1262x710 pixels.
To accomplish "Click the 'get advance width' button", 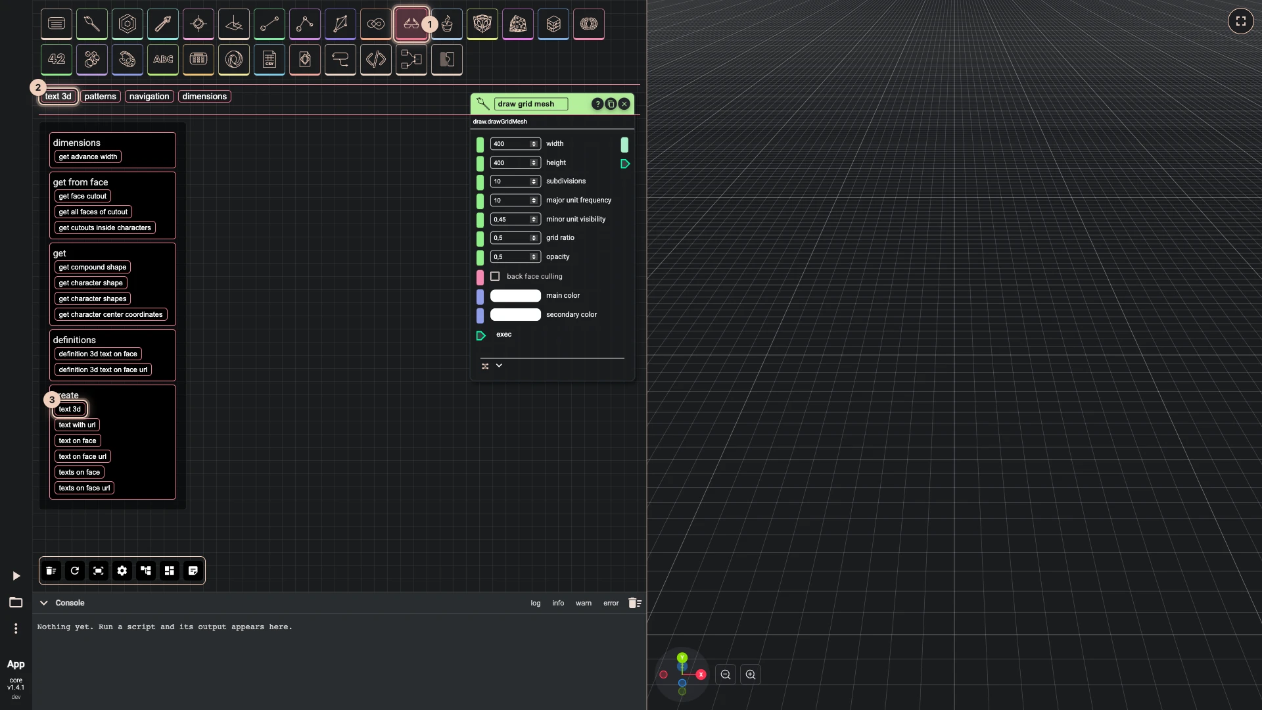I will pos(88,156).
